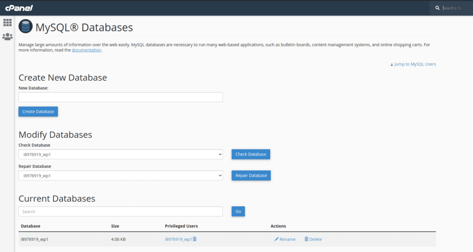
Task: Click the Size column header
Action: pos(115,226)
